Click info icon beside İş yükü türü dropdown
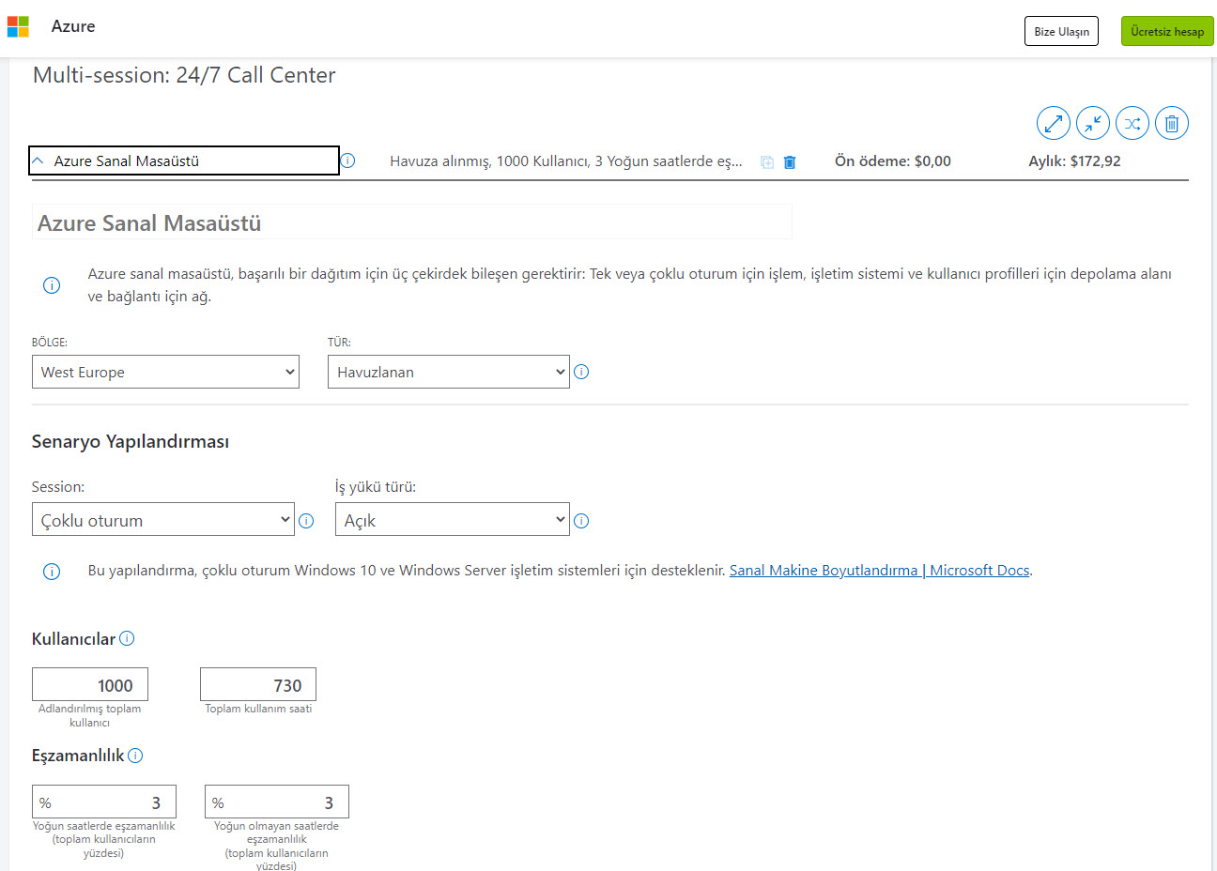Viewport: 1217px width, 871px height. pyautogui.click(x=581, y=521)
